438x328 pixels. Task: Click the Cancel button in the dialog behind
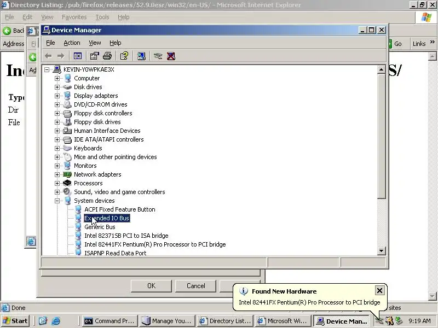(x=195, y=285)
